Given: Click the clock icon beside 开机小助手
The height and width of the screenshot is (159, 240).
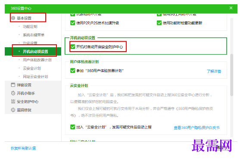Looking at the screenshot, I should [x=13, y=93].
